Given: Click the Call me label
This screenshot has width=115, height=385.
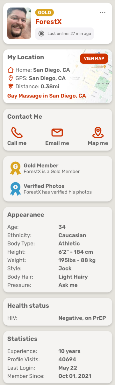Looking at the screenshot, I should (x=17, y=143).
